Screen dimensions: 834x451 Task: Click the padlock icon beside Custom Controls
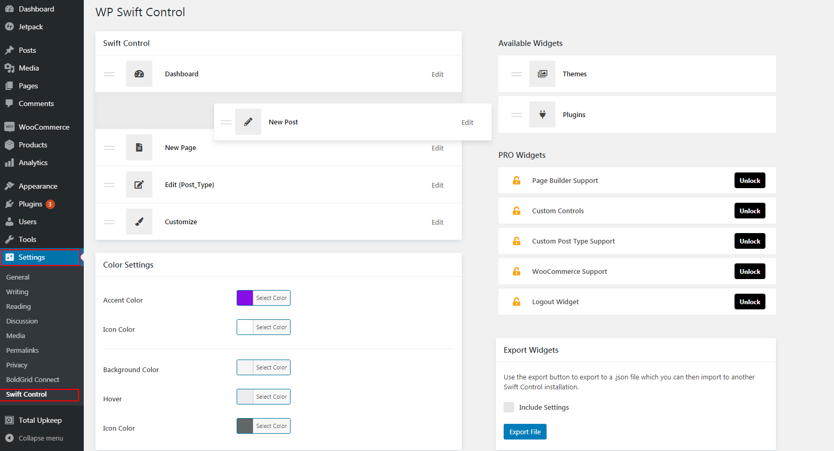pyautogui.click(x=516, y=211)
